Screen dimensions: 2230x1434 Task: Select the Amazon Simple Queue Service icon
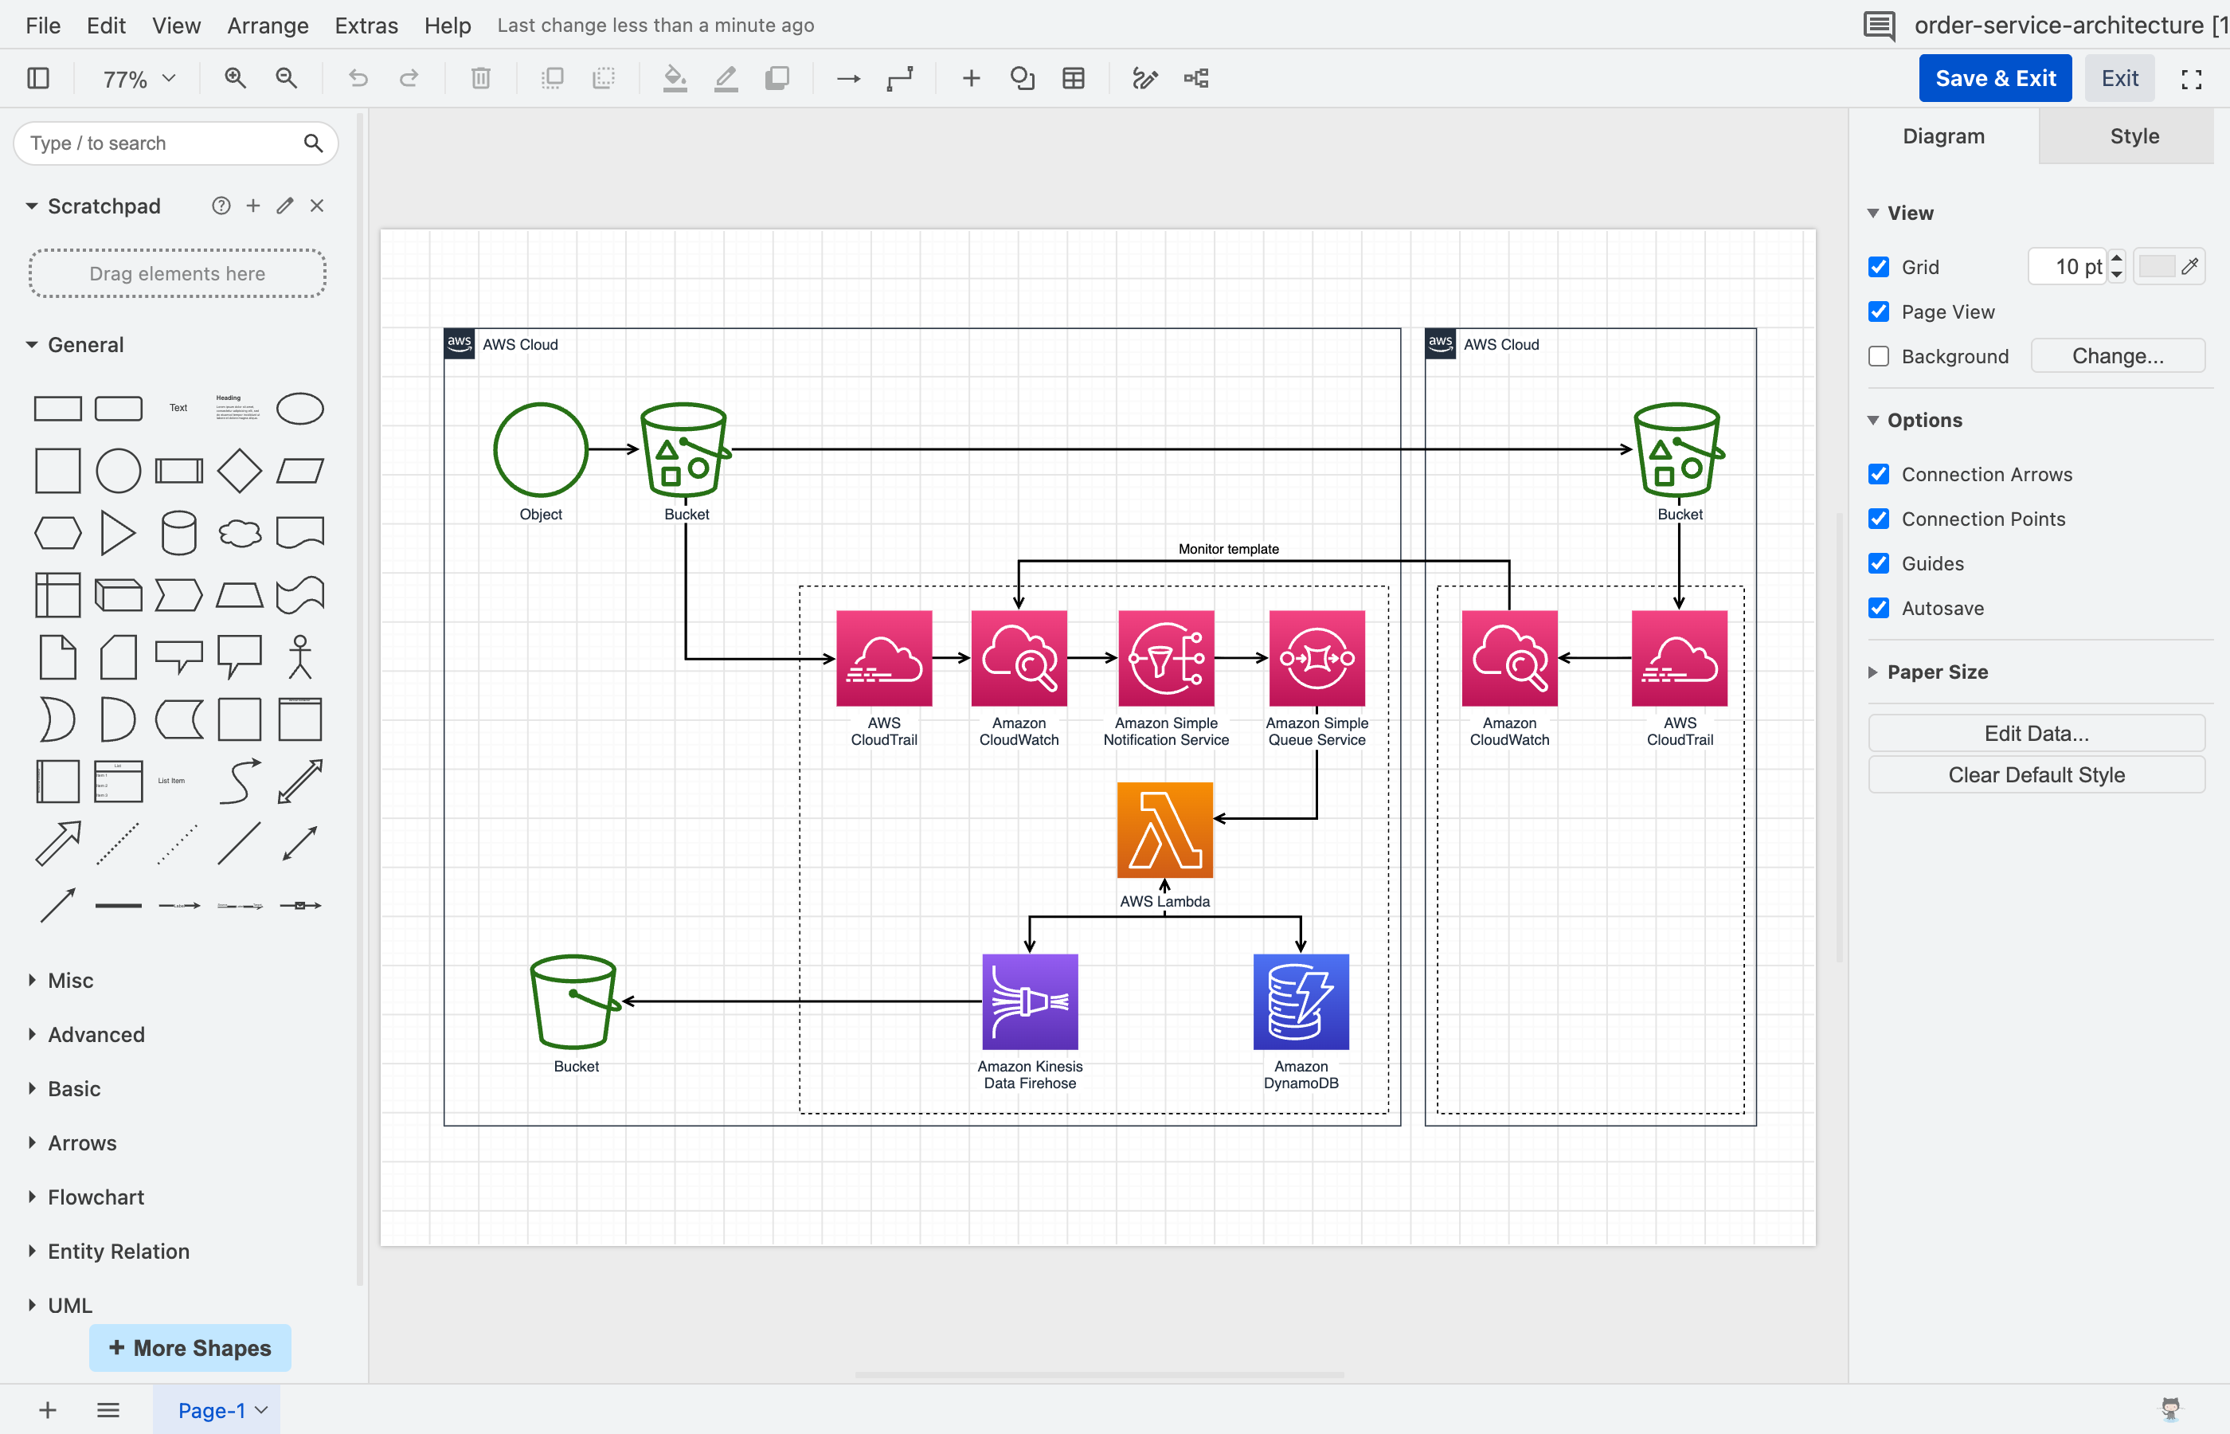1316,658
